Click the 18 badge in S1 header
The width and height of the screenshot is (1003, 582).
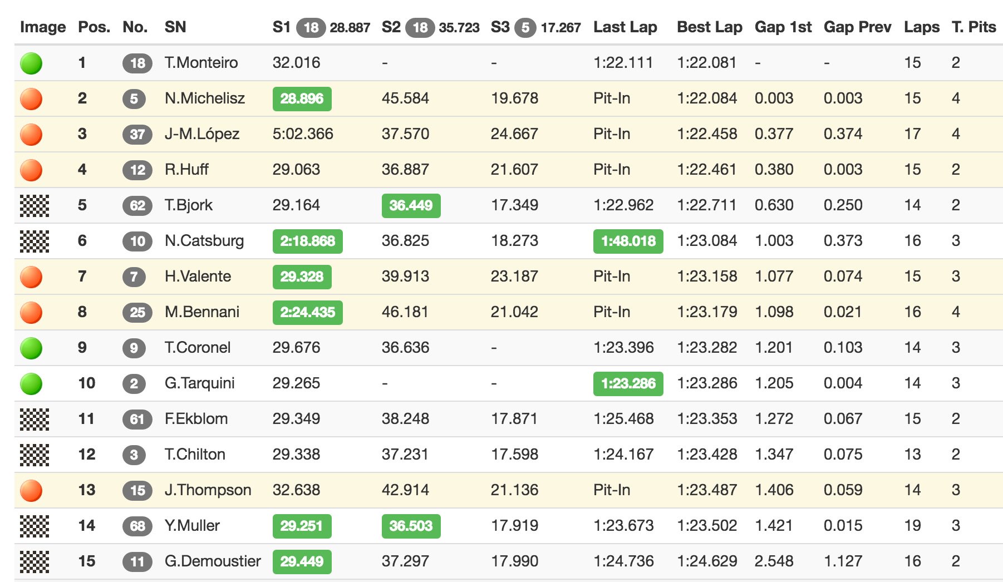pyautogui.click(x=311, y=27)
